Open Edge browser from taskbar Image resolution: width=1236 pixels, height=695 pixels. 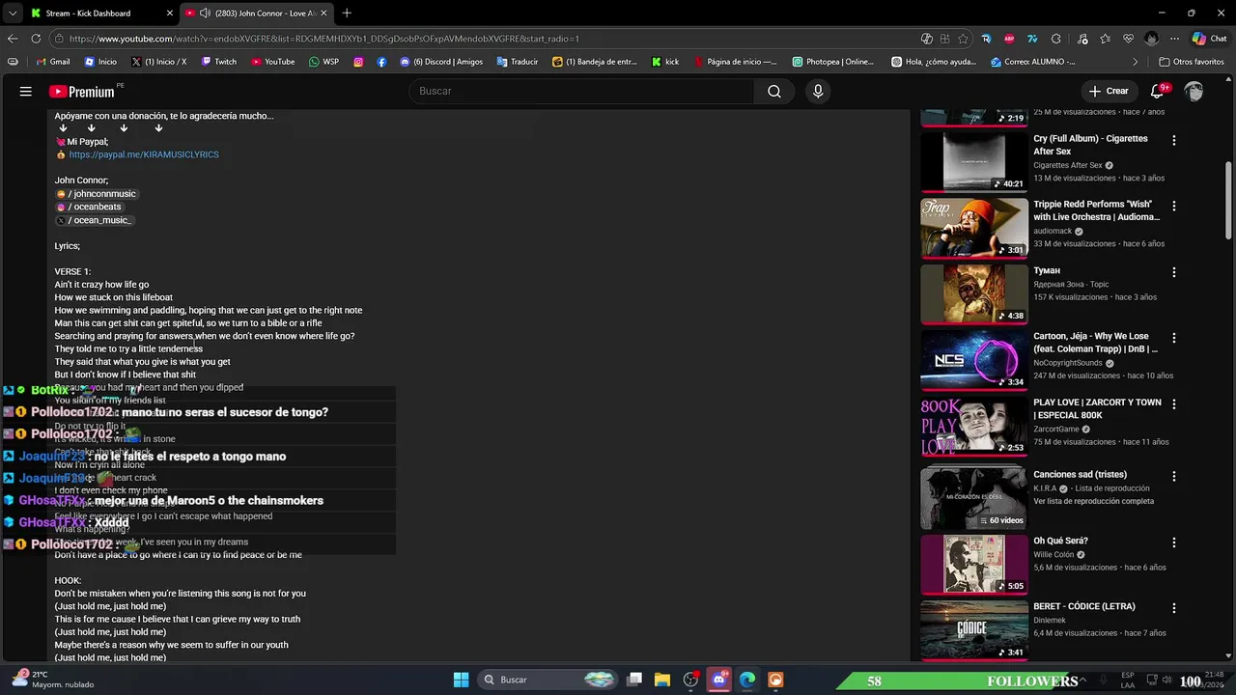click(x=747, y=680)
